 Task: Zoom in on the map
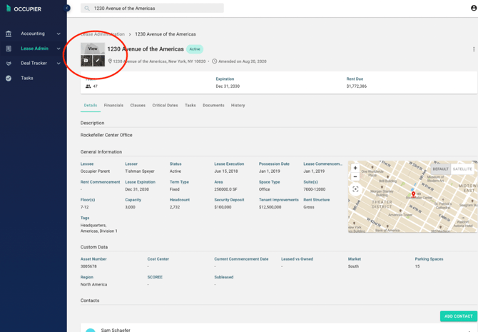[355, 168]
